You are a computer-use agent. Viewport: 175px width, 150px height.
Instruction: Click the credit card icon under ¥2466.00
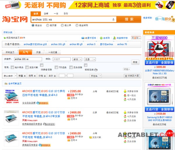tap(69, 119)
